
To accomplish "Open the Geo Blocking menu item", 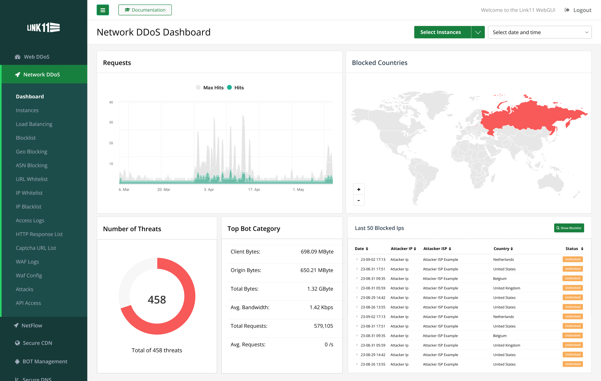I will 32,152.
